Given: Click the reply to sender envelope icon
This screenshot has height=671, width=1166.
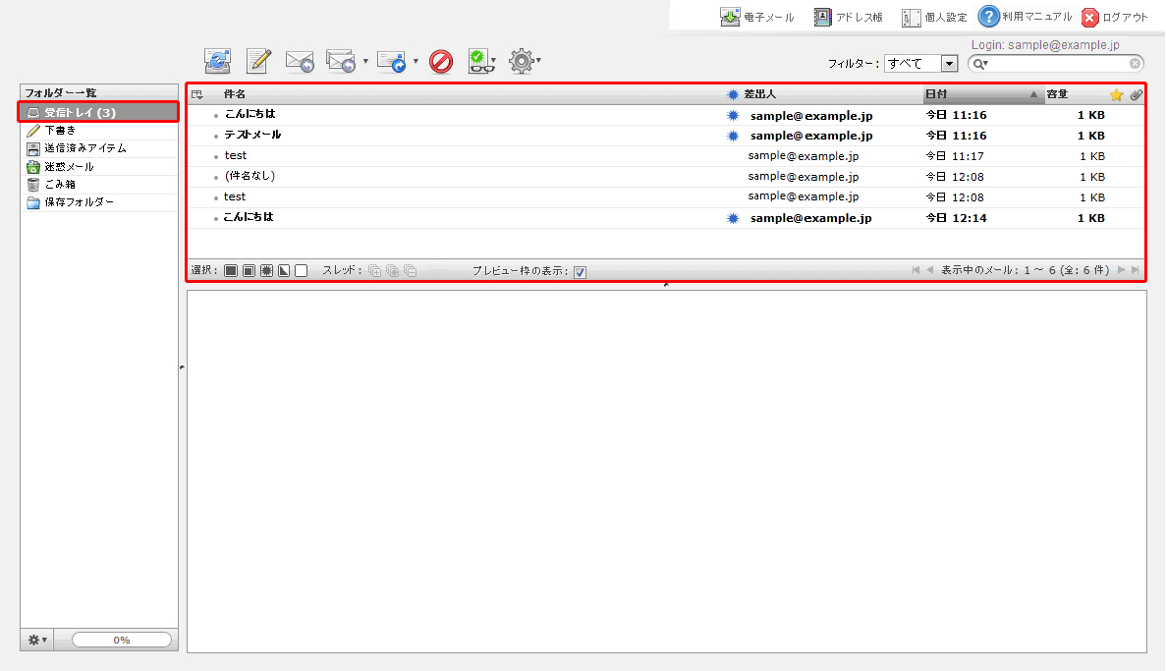Looking at the screenshot, I should pyautogui.click(x=299, y=61).
